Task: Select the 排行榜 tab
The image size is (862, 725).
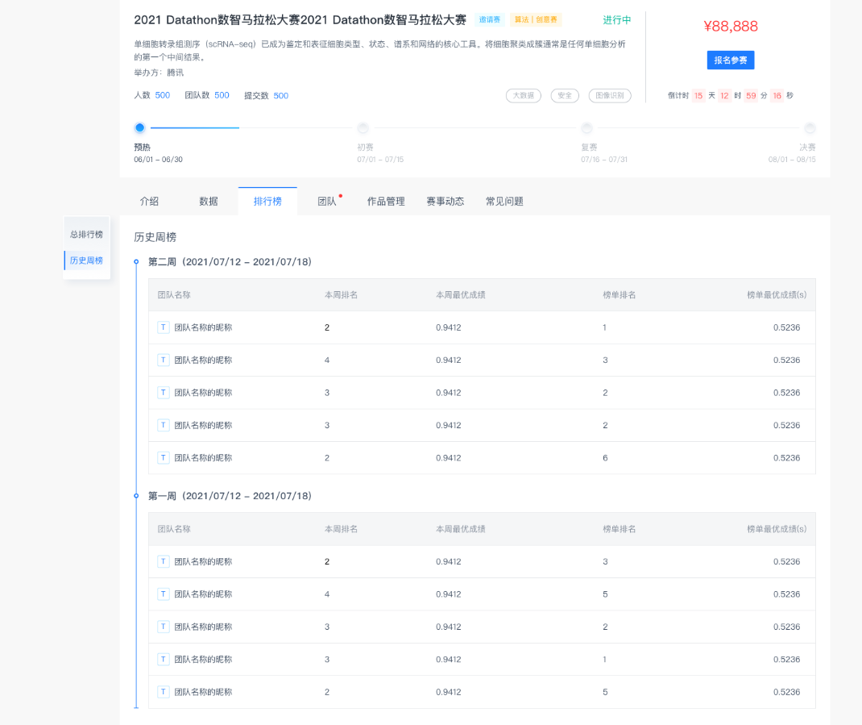Action: [267, 202]
